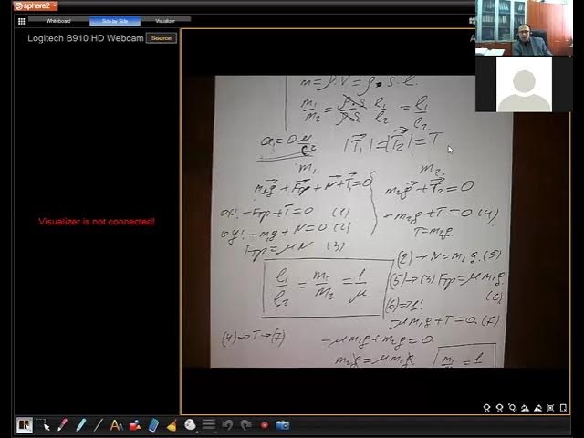584x438 pixels.
Task: Open the color palette picker
Action: (190, 424)
